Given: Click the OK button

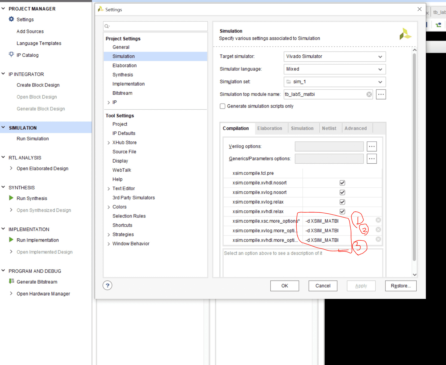Looking at the screenshot, I should point(285,286).
